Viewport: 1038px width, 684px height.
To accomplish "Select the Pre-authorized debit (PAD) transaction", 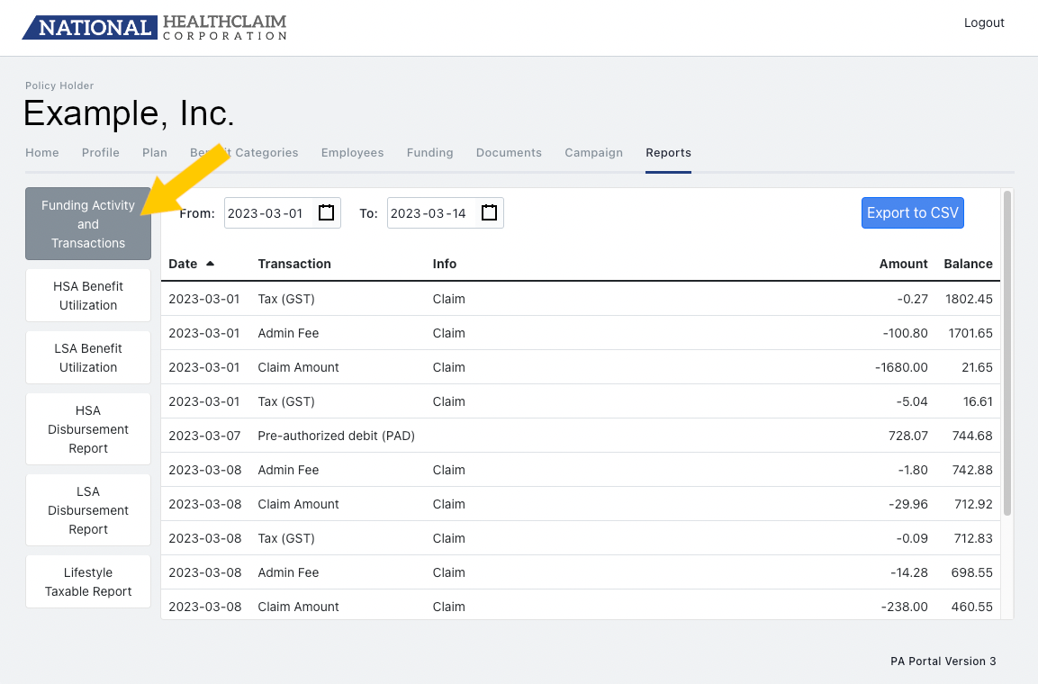I will (337, 436).
